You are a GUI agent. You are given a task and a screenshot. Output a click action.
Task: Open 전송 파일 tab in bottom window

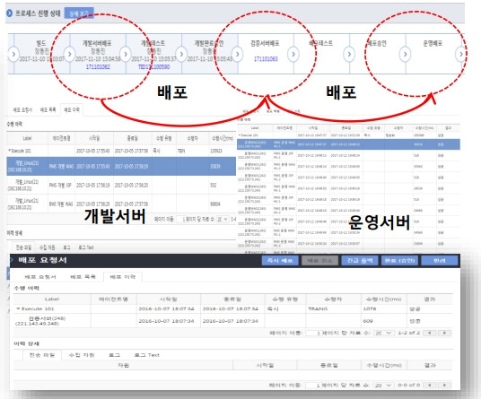(42, 355)
